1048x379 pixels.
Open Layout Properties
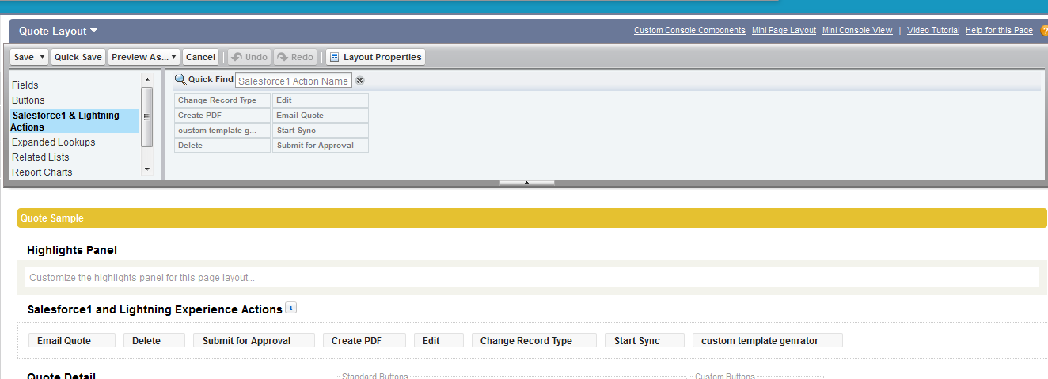(376, 57)
